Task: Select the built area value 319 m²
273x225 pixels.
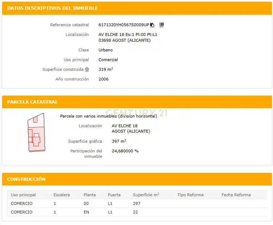Action: [x=106, y=69]
